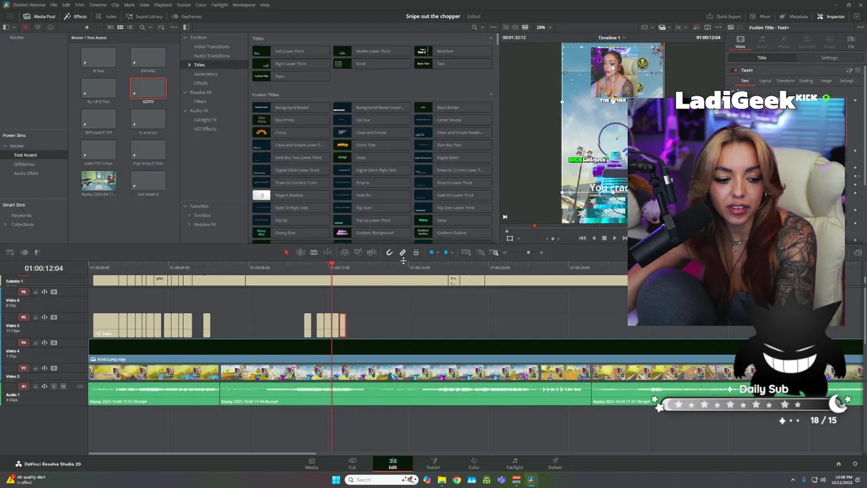The image size is (867, 488).
Task: Adjust the timeline zoom slider
Action: [x=528, y=252]
